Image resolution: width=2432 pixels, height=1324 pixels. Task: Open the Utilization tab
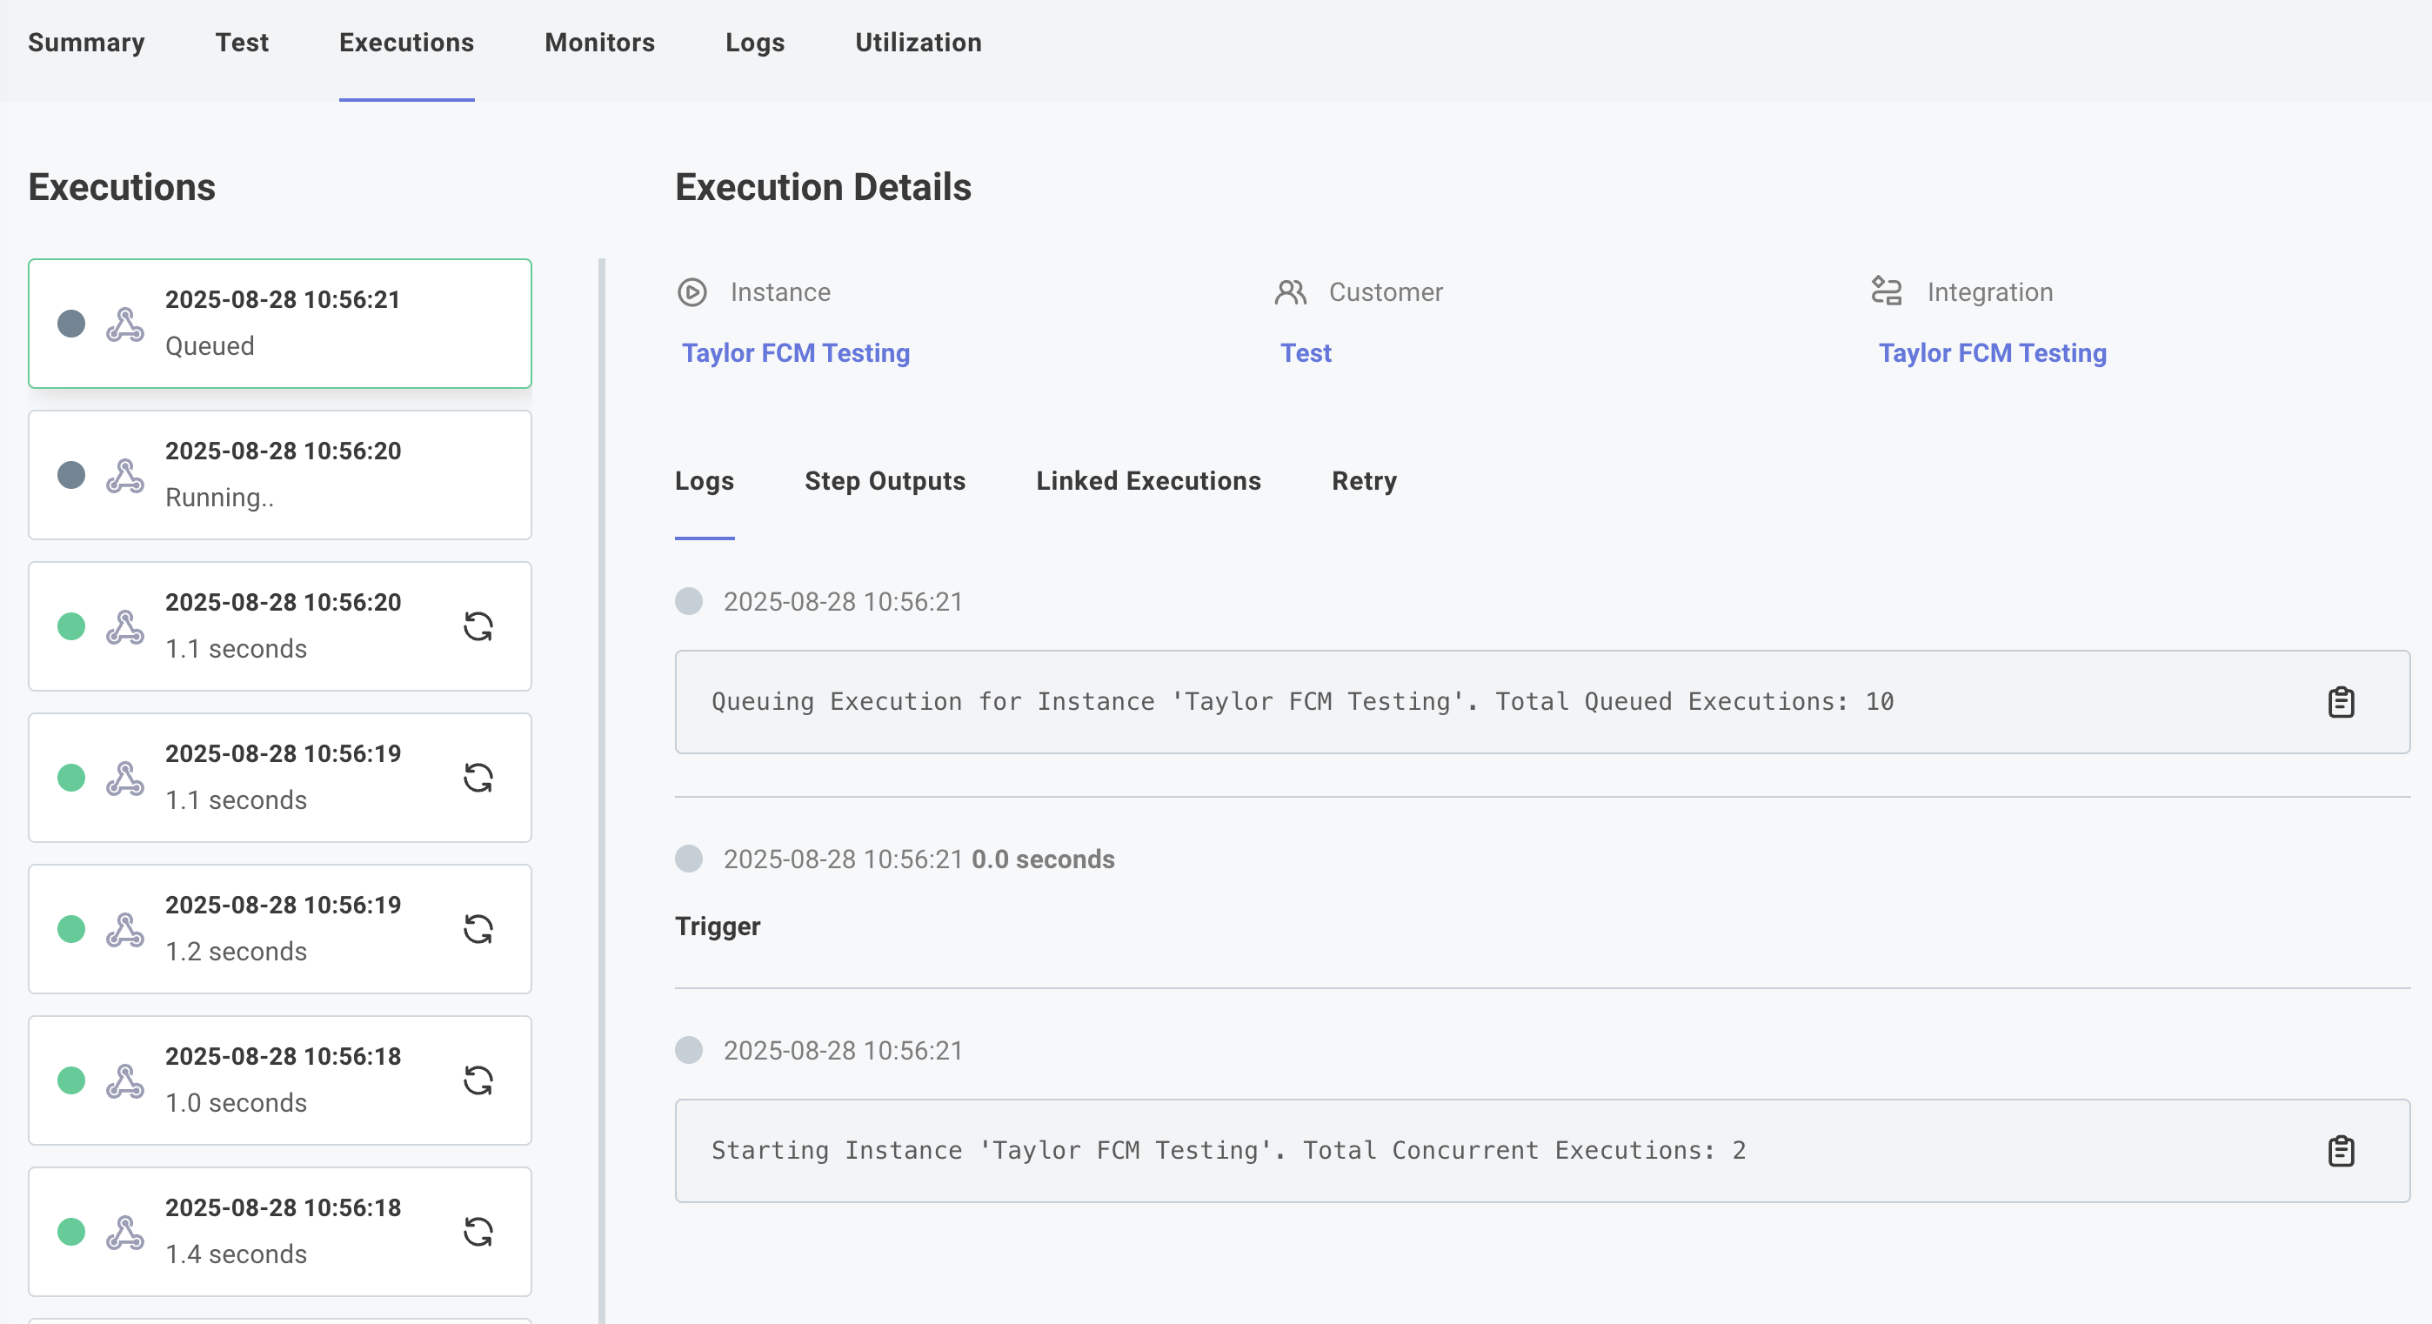918,43
